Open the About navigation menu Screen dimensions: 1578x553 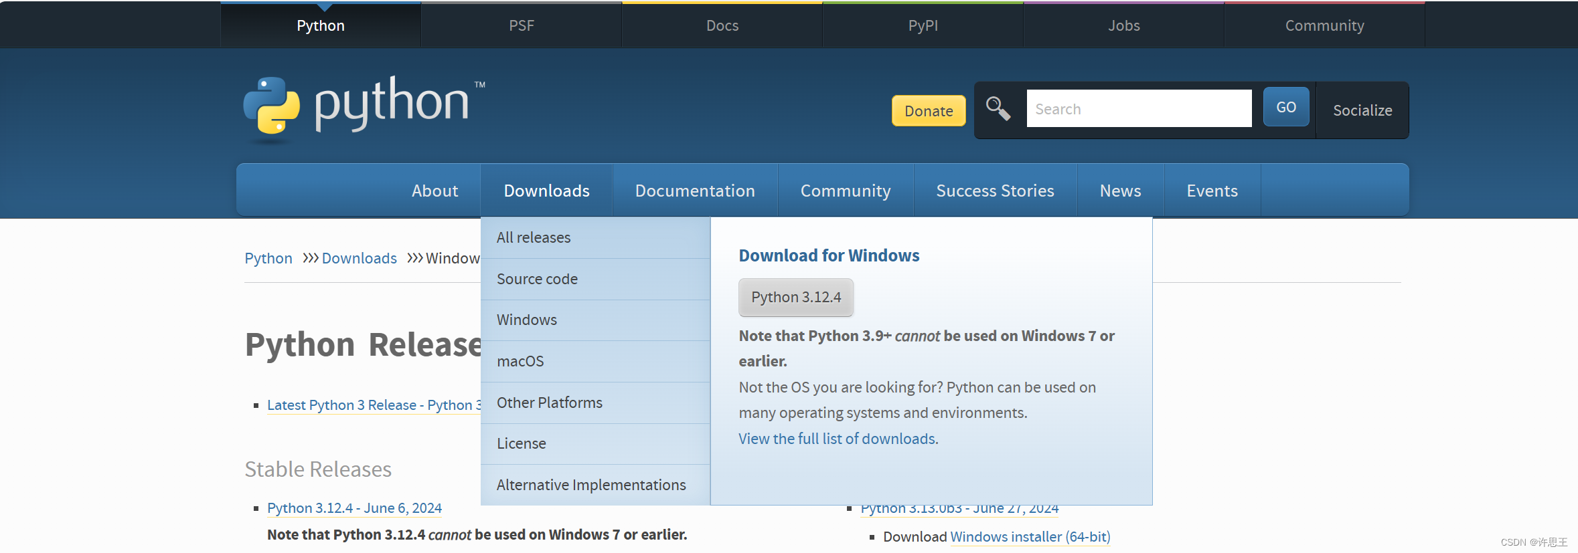point(435,191)
